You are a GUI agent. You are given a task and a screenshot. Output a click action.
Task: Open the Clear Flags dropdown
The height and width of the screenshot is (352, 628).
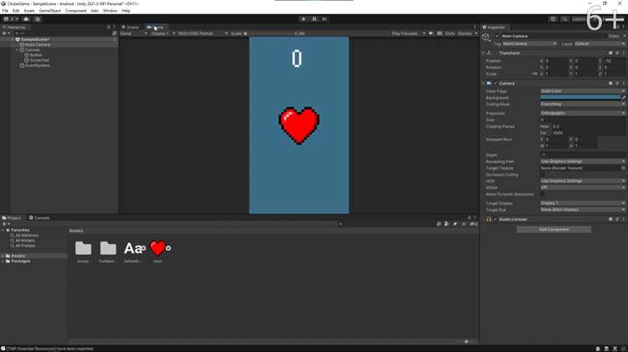pos(583,91)
